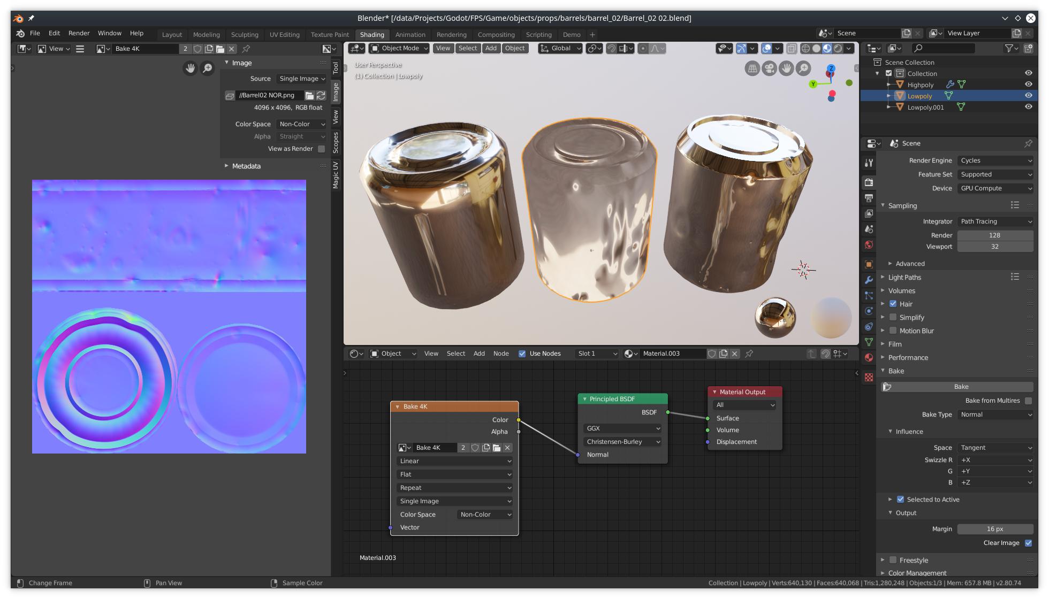Screen dimensions: 1049x599
Task: Toggle Collection visibility eye icon
Action: [x=1028, y=73]
